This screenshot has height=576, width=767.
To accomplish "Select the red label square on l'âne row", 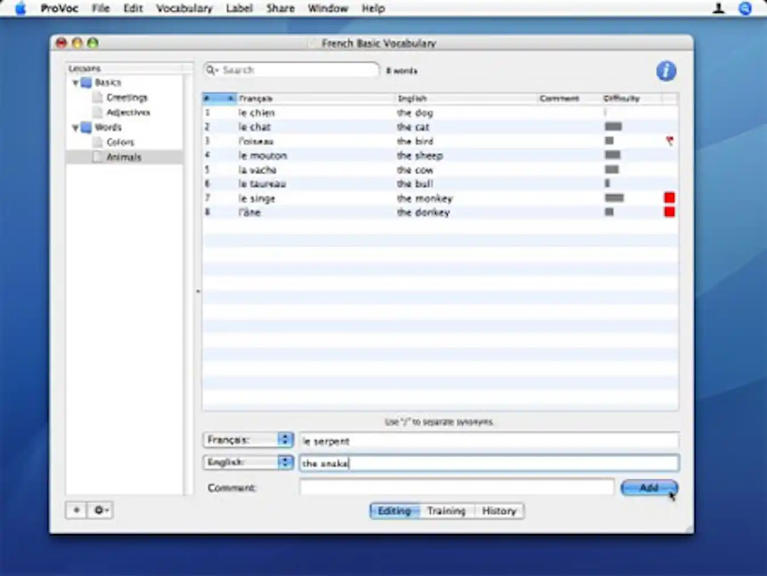I will pyautogui.click(x=669, y=211).
